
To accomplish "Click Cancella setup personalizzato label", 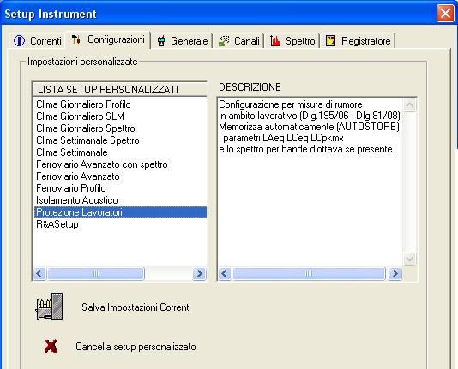I will point(136,347).
